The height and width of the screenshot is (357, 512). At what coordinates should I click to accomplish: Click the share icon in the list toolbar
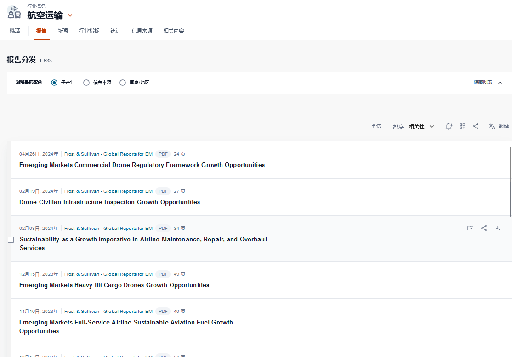pos(476,126)
